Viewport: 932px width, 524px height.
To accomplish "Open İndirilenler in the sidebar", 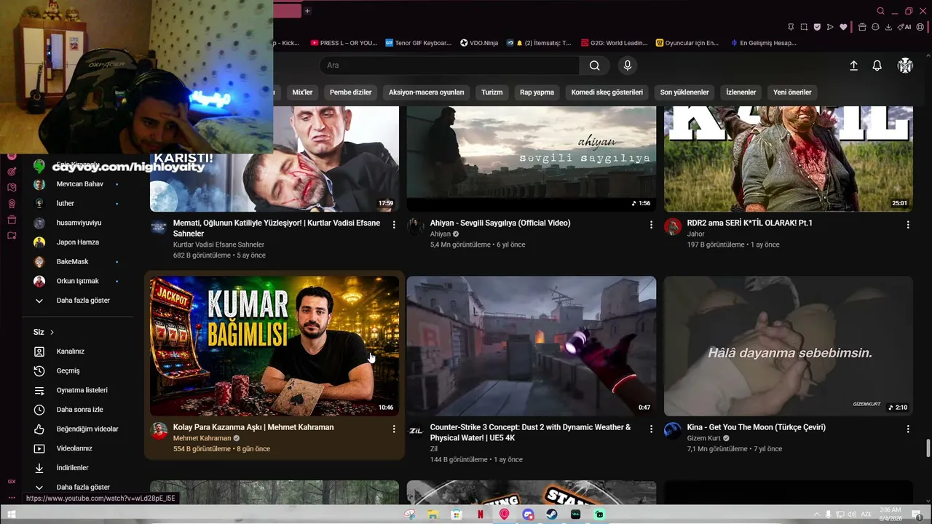I will tap(72, 468).
